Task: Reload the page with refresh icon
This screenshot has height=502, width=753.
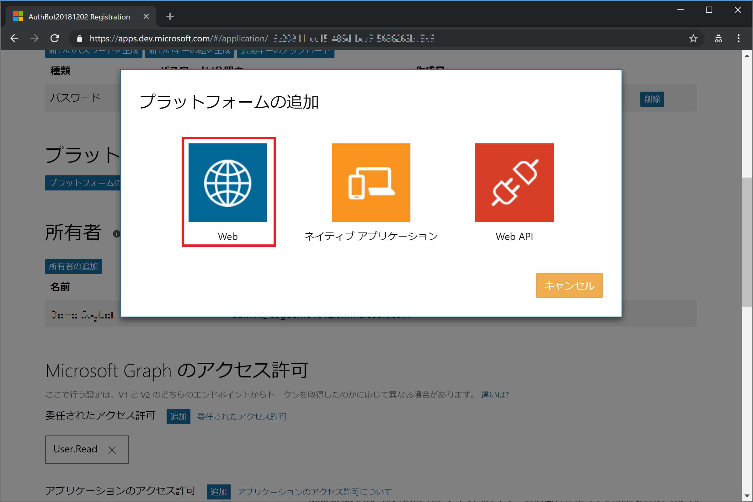Action: [x=55, y=38]
